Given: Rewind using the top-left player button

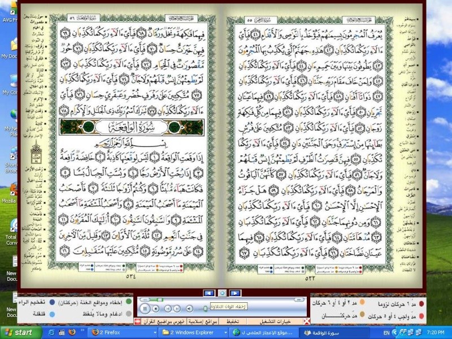Looking at the screenshot, I should [x=145, y=300].
